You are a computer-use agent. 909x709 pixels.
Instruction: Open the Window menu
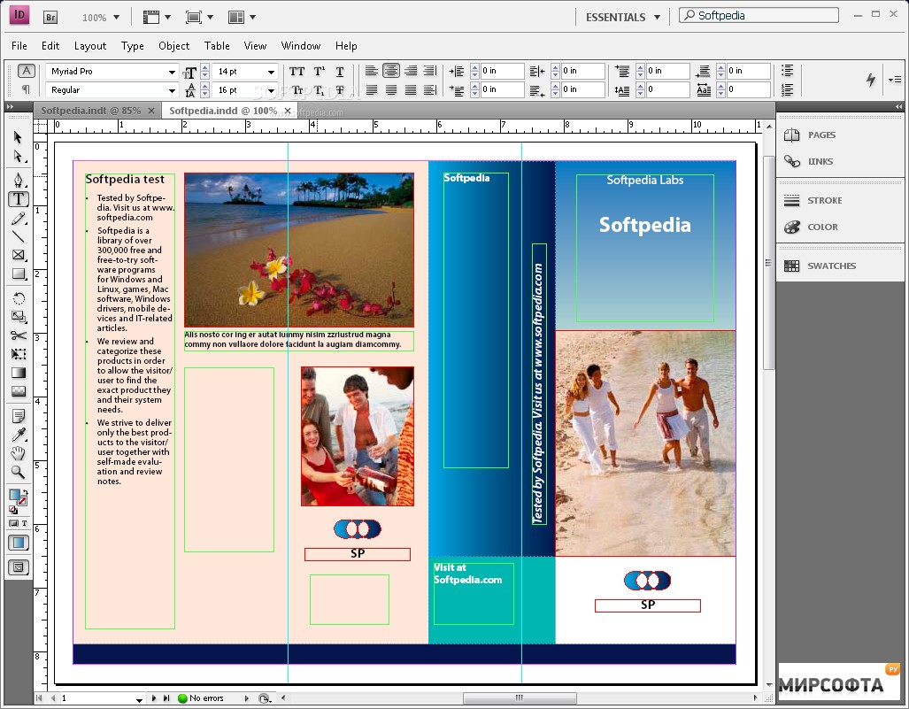point(300,46)
